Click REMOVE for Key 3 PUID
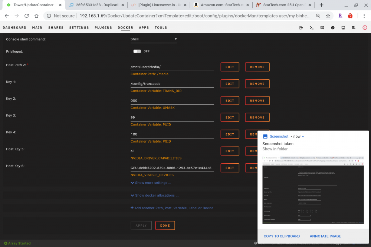 tap(257, 117)
